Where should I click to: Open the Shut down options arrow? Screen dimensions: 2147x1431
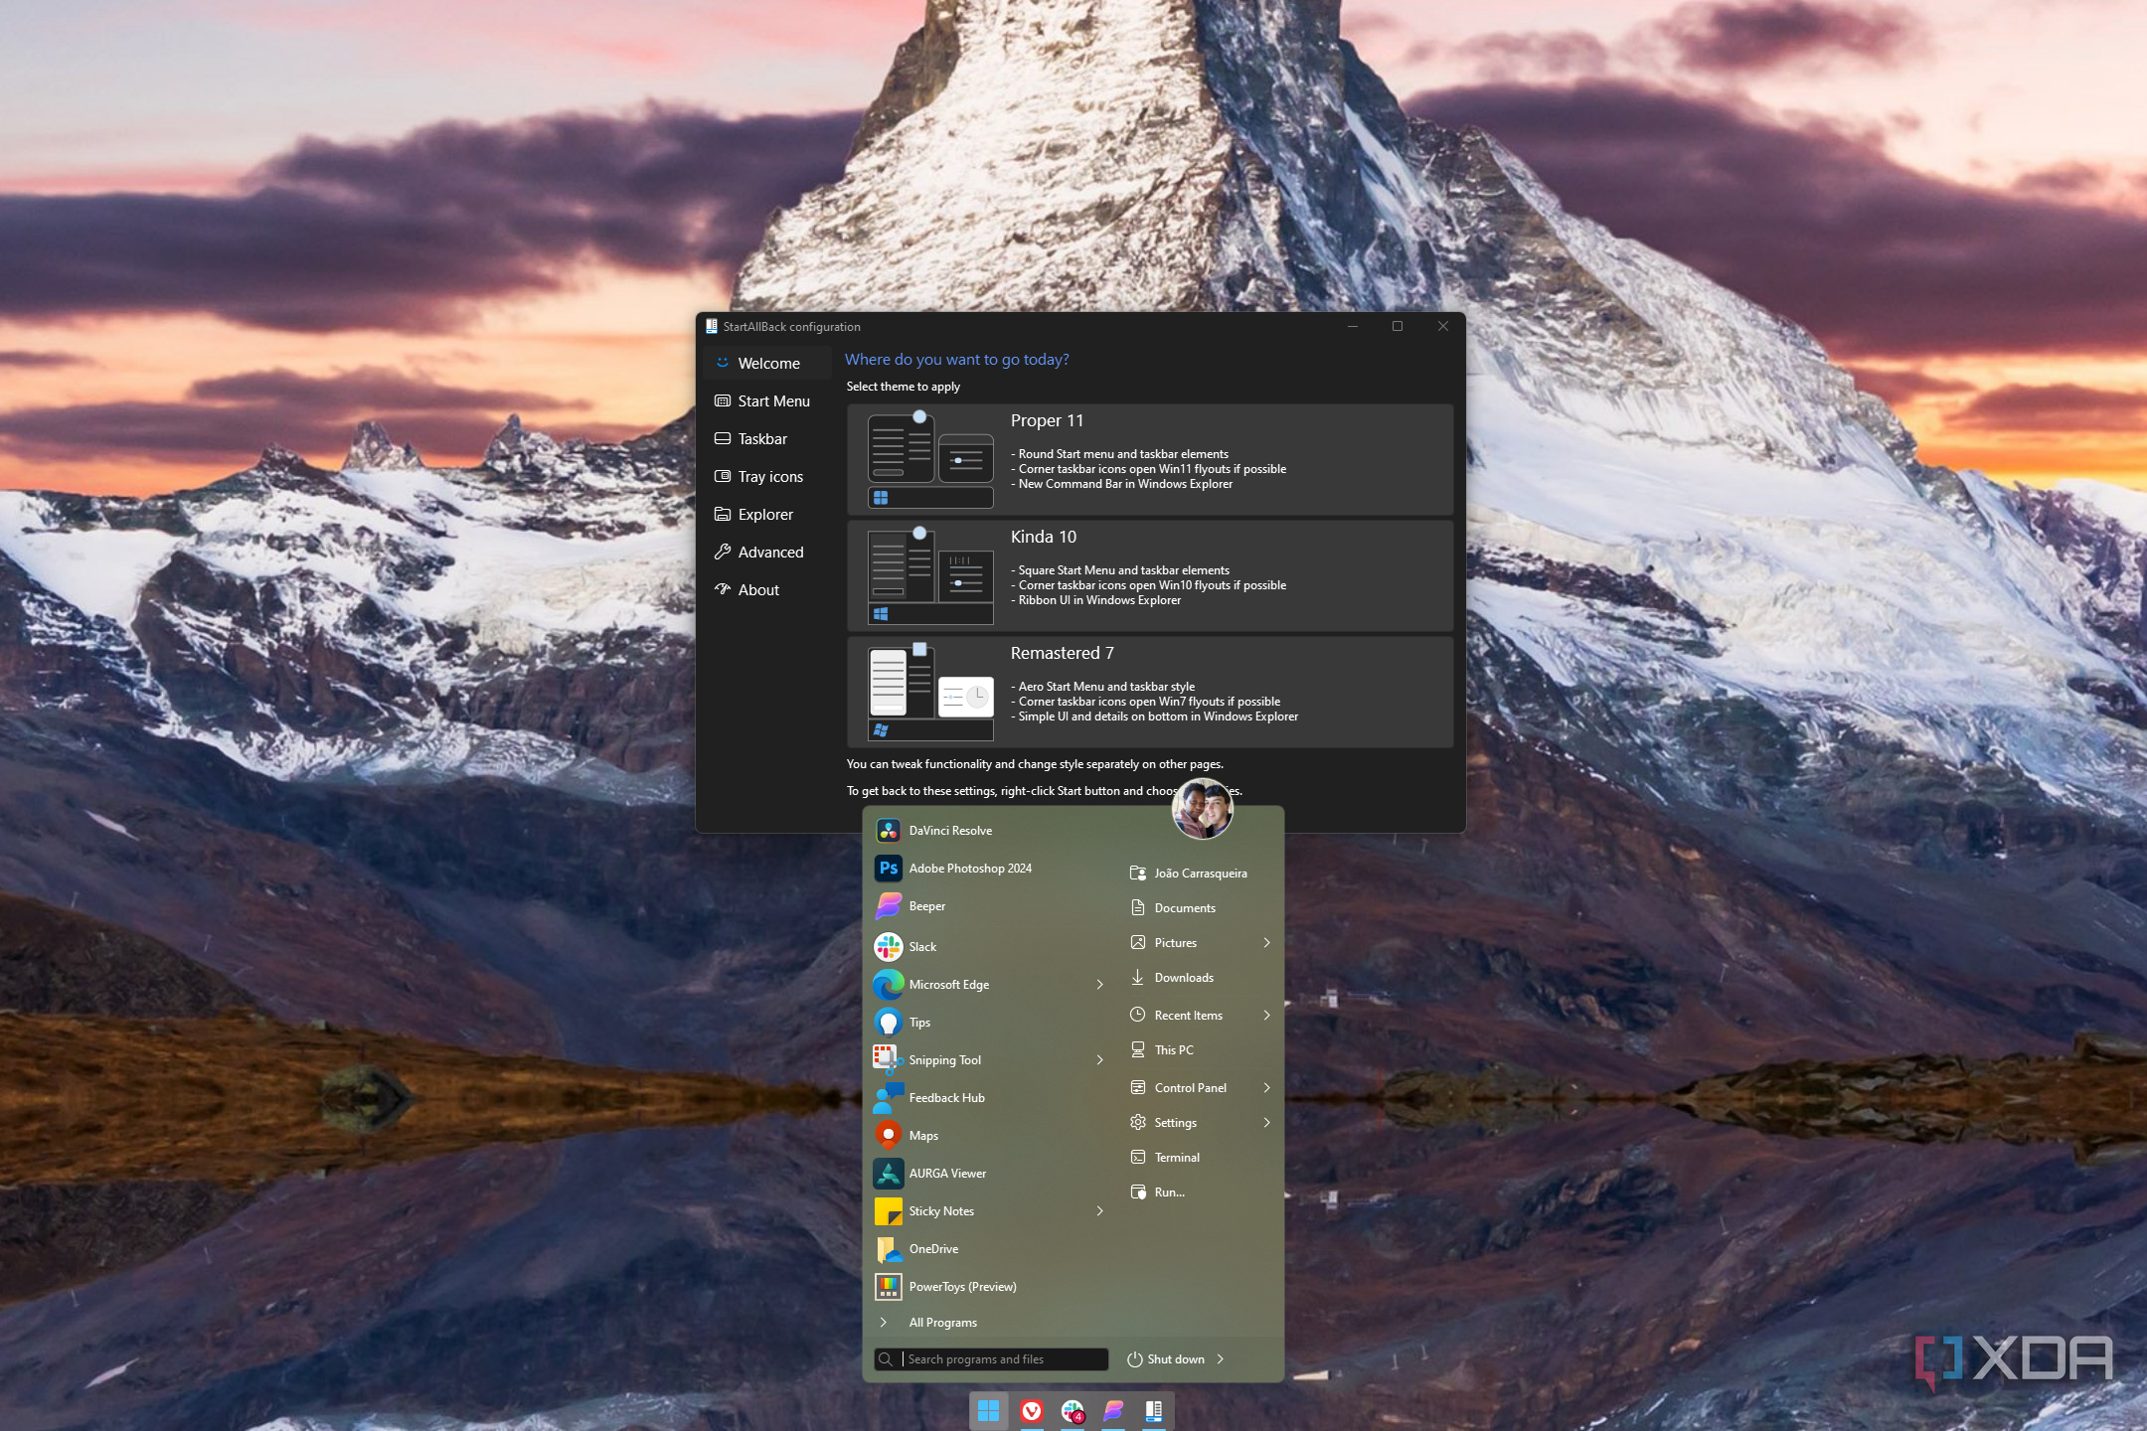(x=1221, y=1358)
